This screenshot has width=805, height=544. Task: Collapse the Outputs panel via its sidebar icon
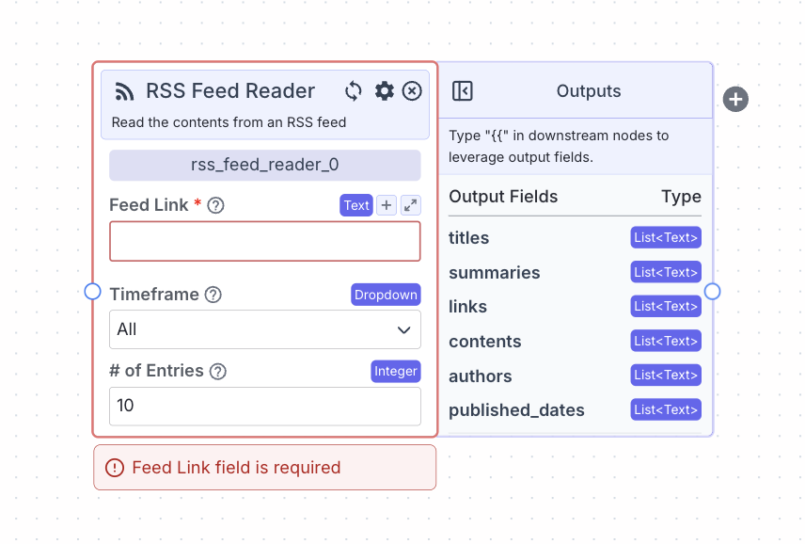click(462, 90)
